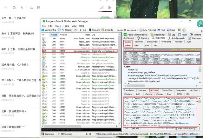Viewport: 203px width, 138px height.
Task: Open the Timeline tab
Action: click(195, 35)
